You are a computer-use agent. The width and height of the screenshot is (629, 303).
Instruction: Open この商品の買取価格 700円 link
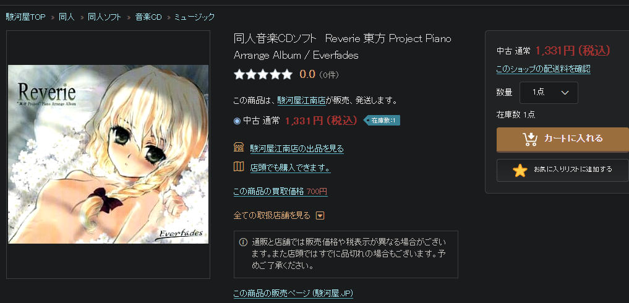(280, 192)
